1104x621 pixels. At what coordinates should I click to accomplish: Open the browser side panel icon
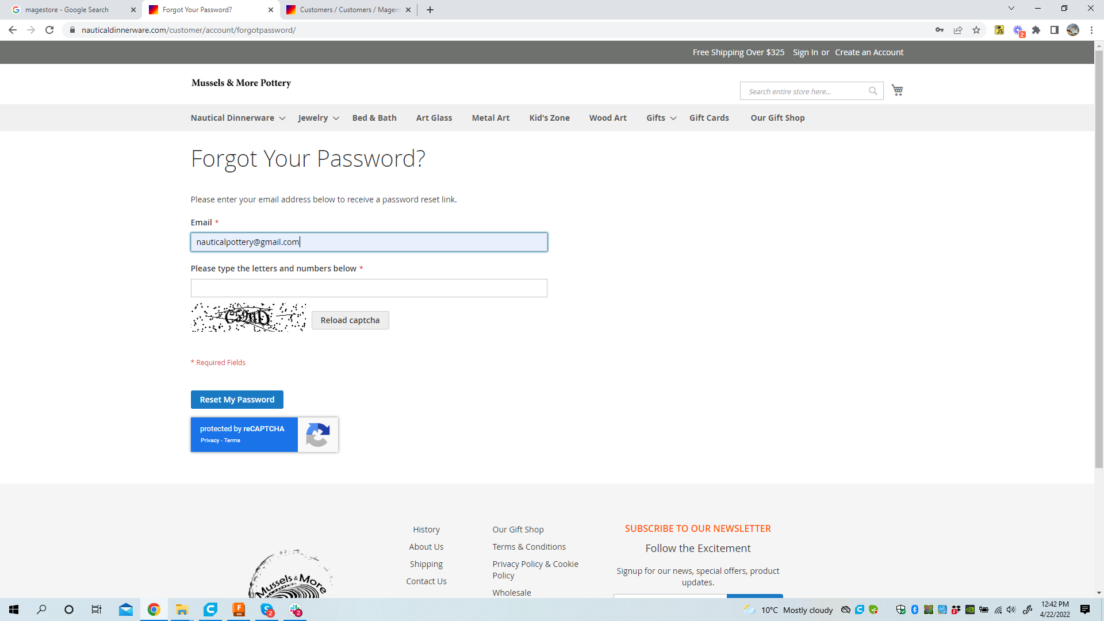click(1055, 30)
